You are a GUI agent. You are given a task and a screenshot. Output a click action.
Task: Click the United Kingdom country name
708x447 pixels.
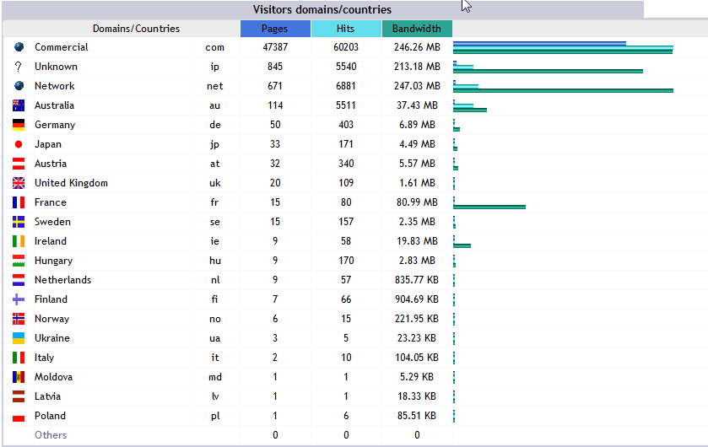click(x=72, y=183)
